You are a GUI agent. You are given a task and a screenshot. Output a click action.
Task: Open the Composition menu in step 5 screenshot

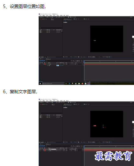click(47, 16)
